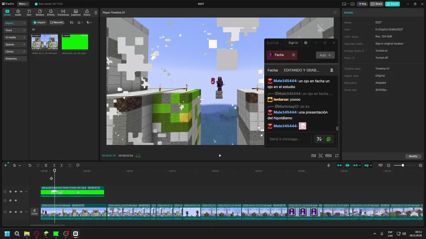Screen dimensions: 426x239
Task: Zoom out the timeline
Action: pyautogui.click(x=388, y=165)
